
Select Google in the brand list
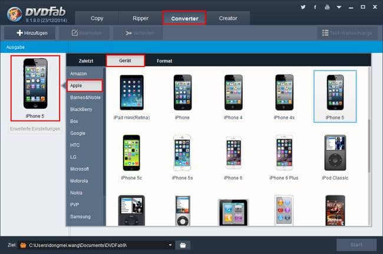pos(85,133)
